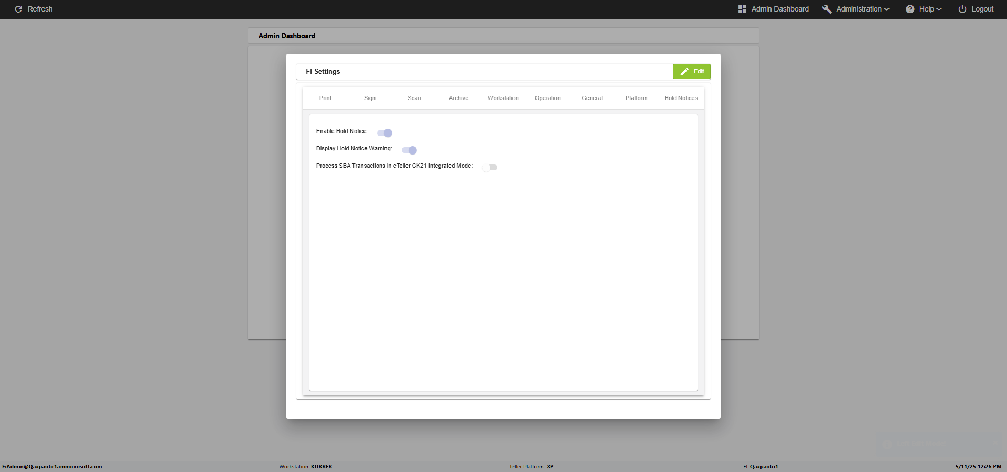1007x472 pixels.
Task: Click 'Process SBA Transactions in eTeller CK21' label
Action: pyautogui.click(x=394, y=166)
